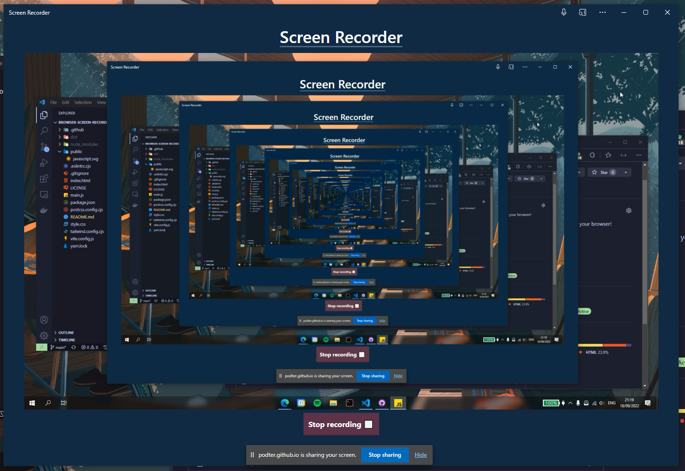Click the Spotify icon on the largest previewed taskbar
685x471 pixels.
pyautogui.click(x=317, y=403)
